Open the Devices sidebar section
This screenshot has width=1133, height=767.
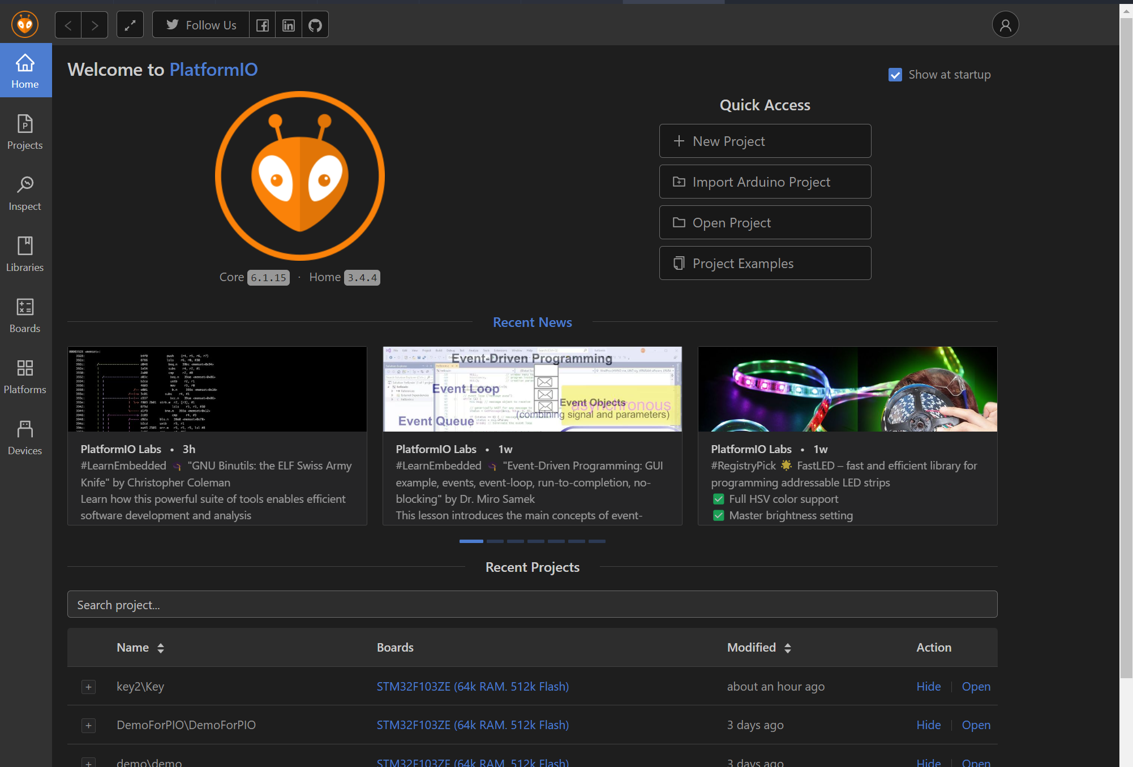(25, 437)
